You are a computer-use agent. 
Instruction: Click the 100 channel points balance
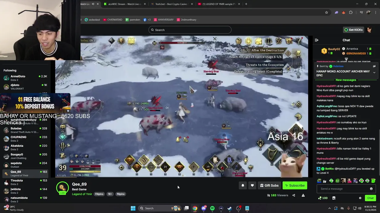coord(323,198)
